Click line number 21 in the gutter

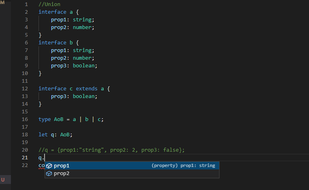(x=25, y=158)
